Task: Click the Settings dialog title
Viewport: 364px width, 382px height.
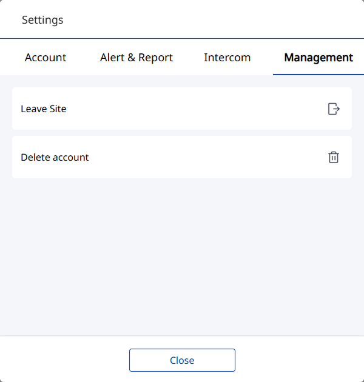Action: (x=42, y=20)
